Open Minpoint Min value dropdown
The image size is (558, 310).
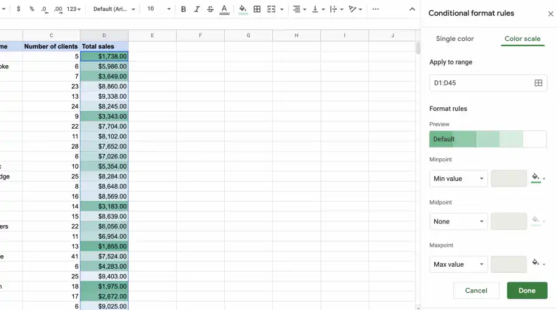458,178
